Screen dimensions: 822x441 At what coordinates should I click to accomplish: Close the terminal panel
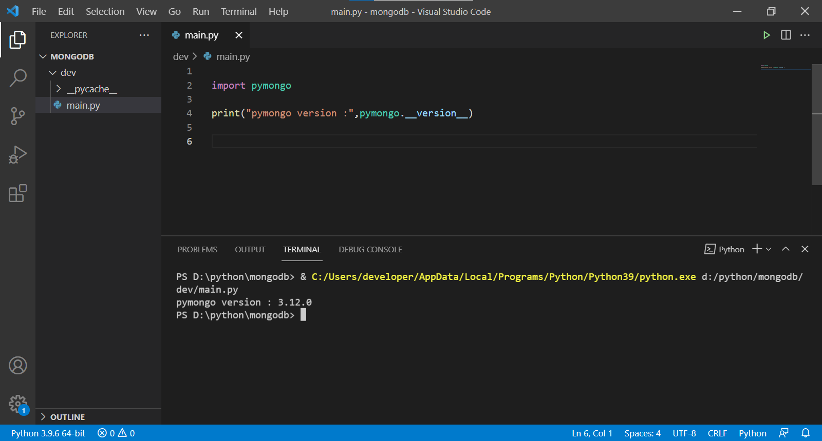pos(805,249)
